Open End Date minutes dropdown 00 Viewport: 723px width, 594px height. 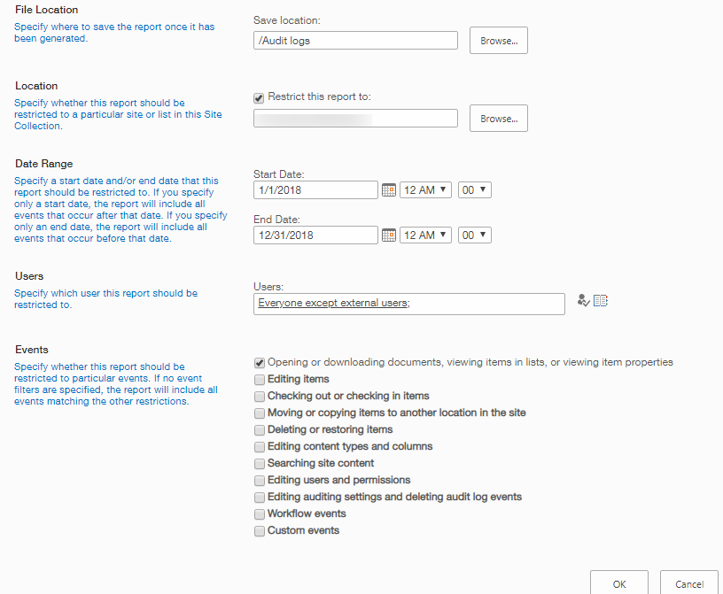[475, 235]
